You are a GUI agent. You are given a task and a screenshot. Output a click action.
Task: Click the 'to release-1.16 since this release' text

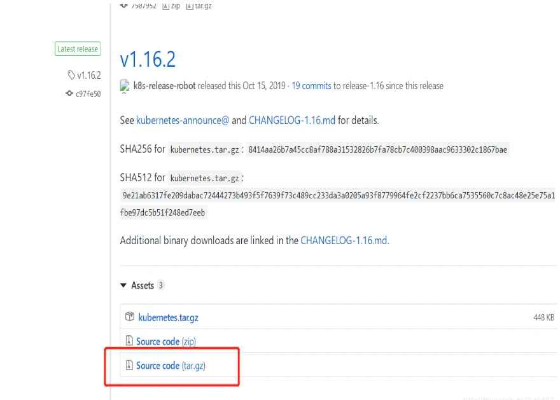point(389,86)
